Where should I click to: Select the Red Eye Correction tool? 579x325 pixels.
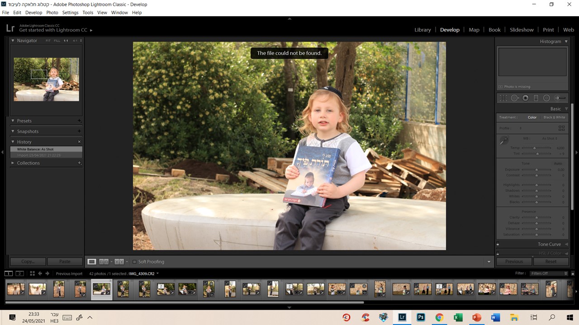525,98
